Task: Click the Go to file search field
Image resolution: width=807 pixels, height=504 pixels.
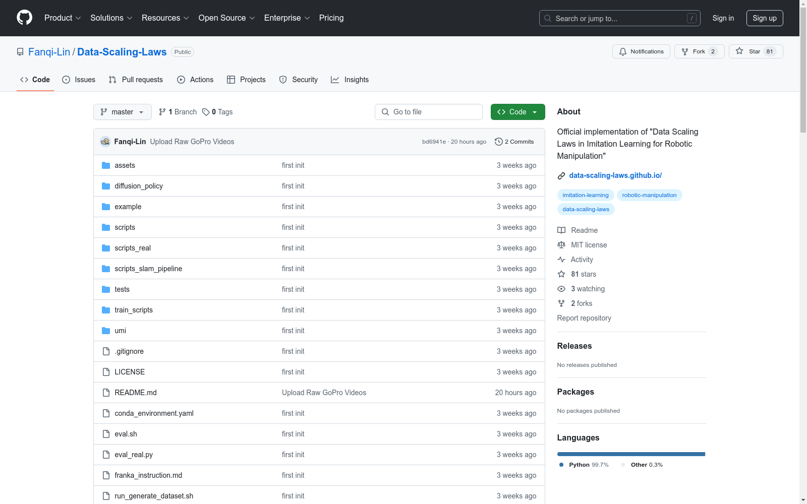Action: coord(429,112)
